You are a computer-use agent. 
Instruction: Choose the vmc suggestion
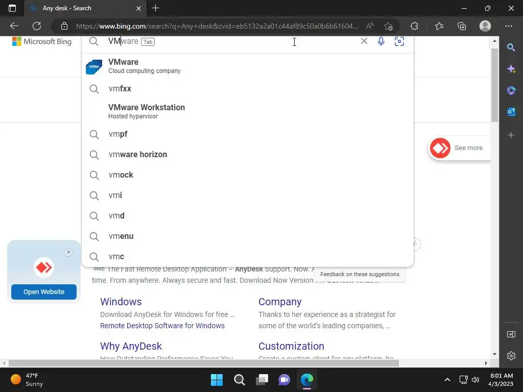point(248,256)
